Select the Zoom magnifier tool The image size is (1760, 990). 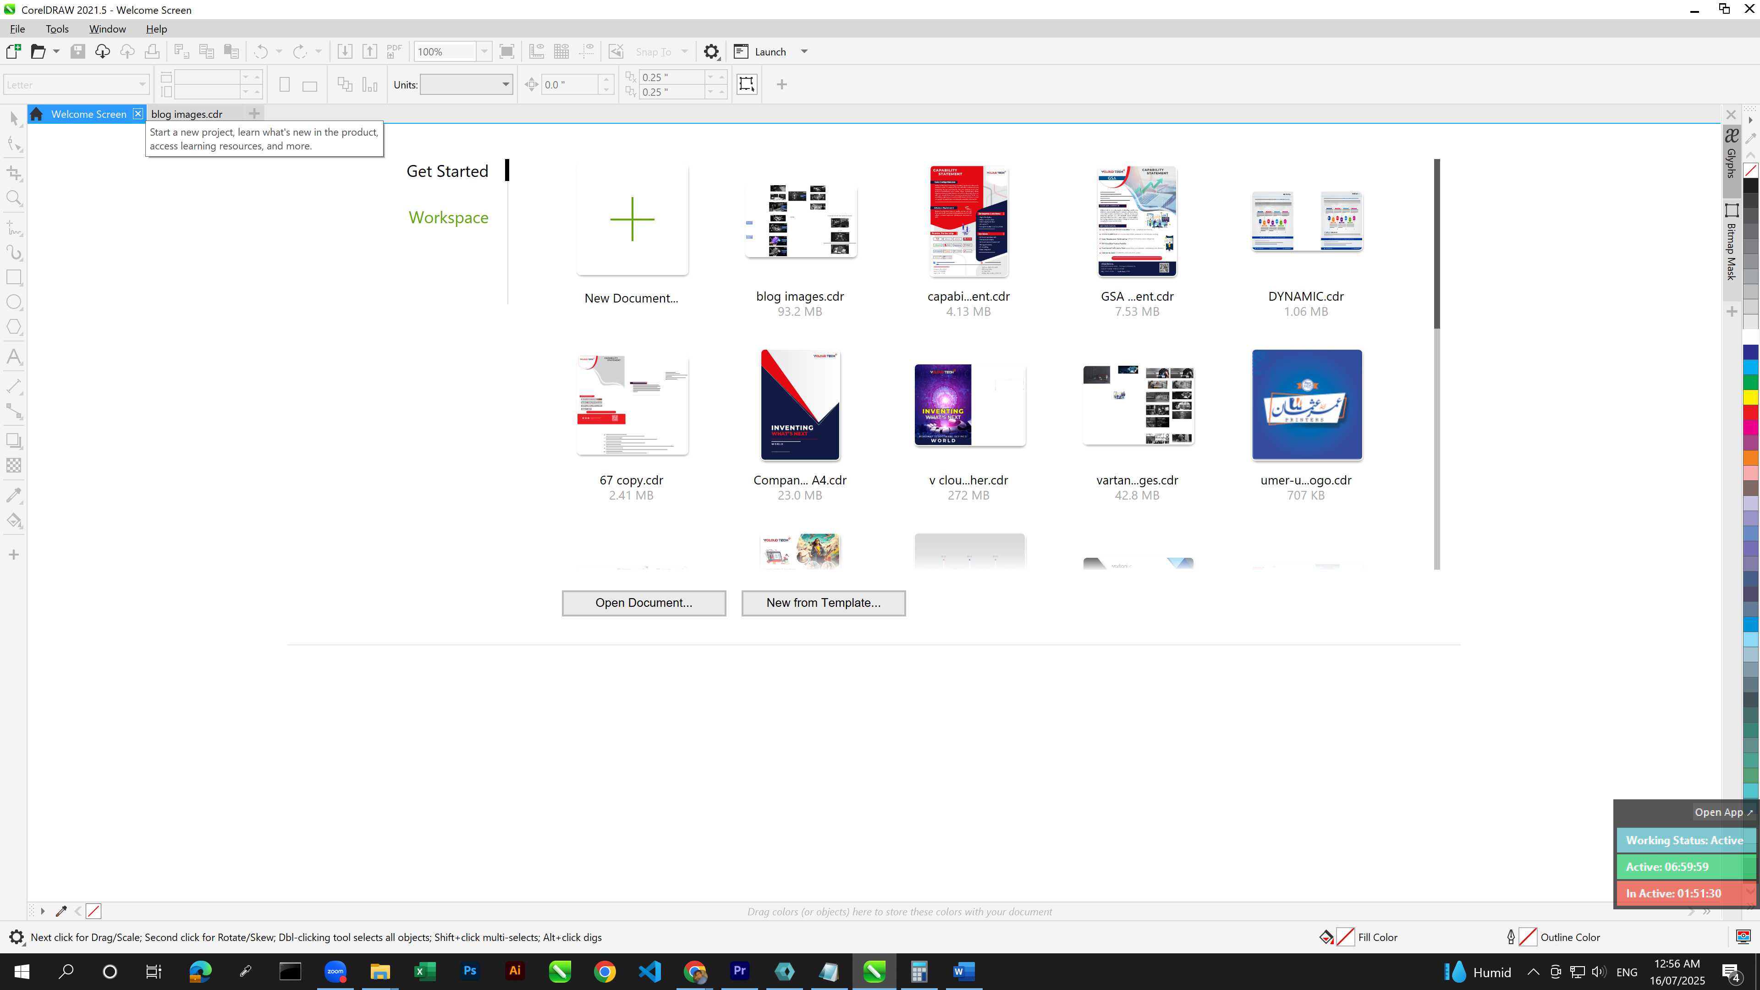coord(14,199)
